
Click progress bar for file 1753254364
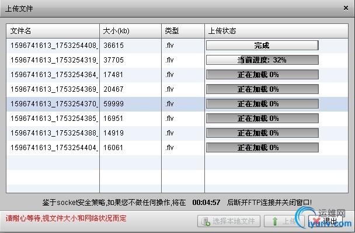coord(262,75)
